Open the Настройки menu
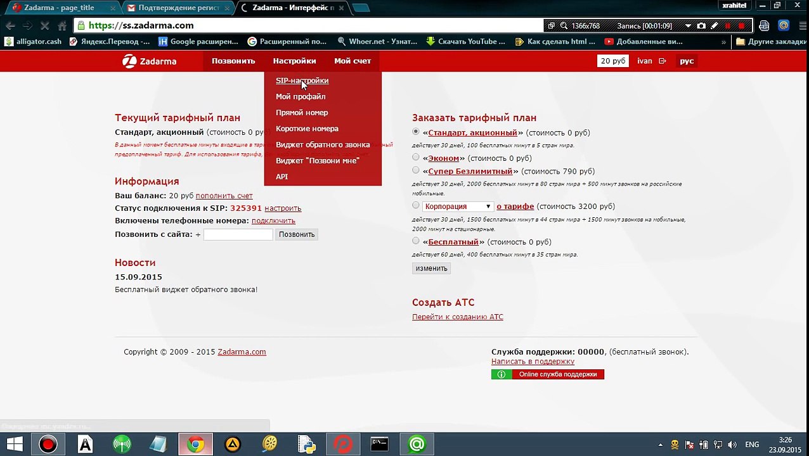Screen dimensions: 809x456 pyautogui.click(x=294, y=61)
